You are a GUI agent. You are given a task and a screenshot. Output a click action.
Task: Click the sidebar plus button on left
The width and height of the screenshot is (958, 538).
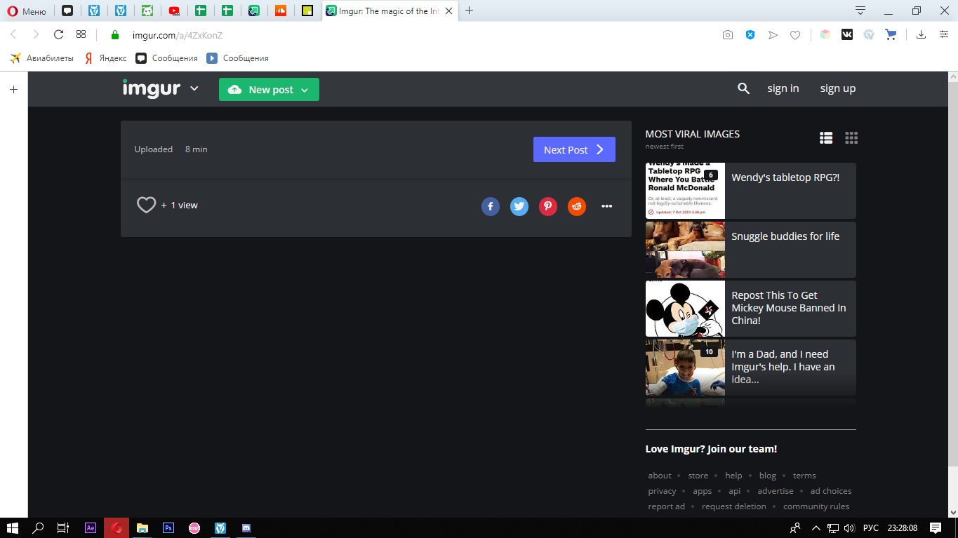pyautogui.click(x=13, y=89)
